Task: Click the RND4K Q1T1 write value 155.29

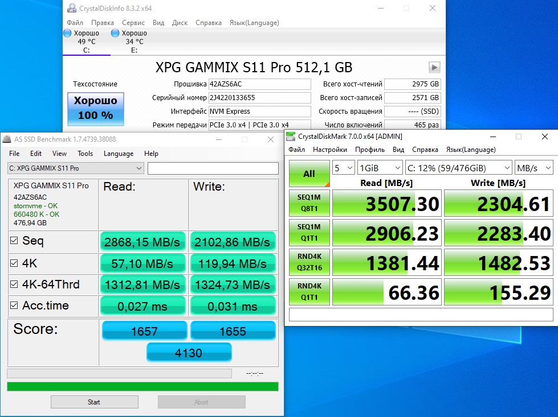Action: pyautogui.click(x=499, y=292)
